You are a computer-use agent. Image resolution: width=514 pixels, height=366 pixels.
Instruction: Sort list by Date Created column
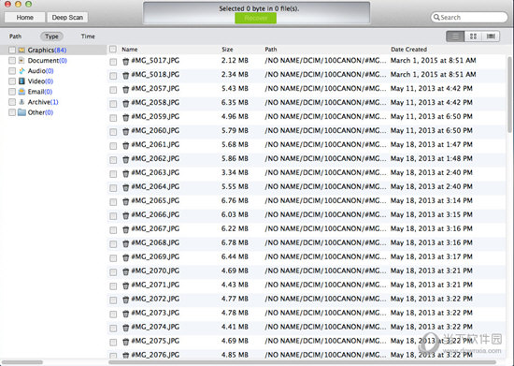click(408, 50)
